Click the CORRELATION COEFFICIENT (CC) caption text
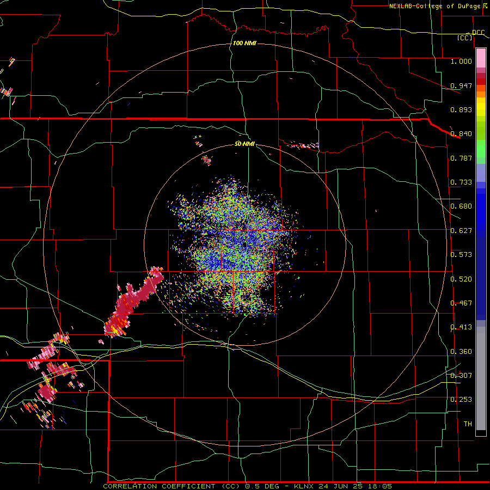This screenshot has height=490, width=490. [x=172, y=486]
